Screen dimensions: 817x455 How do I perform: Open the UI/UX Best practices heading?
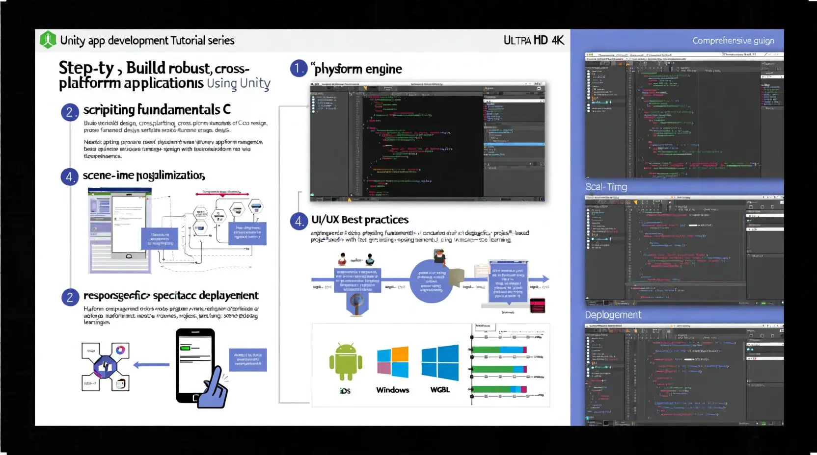click(360, 220)
